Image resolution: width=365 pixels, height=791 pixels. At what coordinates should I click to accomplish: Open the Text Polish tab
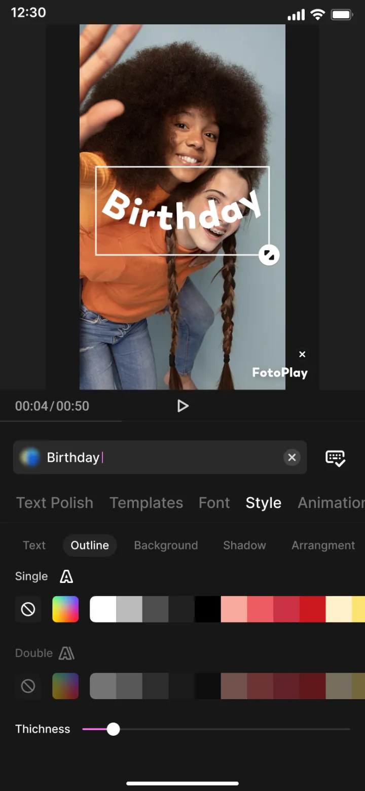click(x=55, y=503)
